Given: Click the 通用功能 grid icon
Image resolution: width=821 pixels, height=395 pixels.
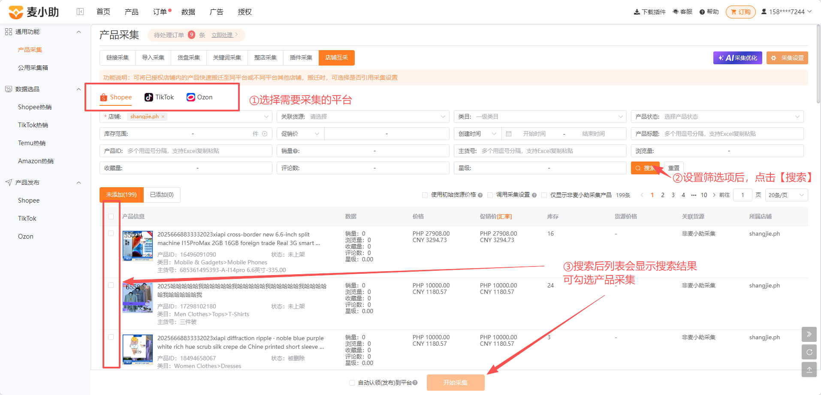Looking at the screenshot, I should point(9,32).
